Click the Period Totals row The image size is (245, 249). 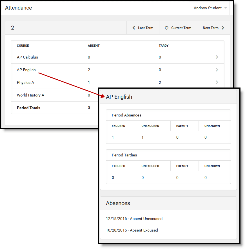pyautogui.click(x=29, y=108)
